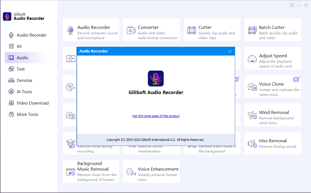Open the hamburger menu at top right
The image size is (311, 193).
(292, 5)
